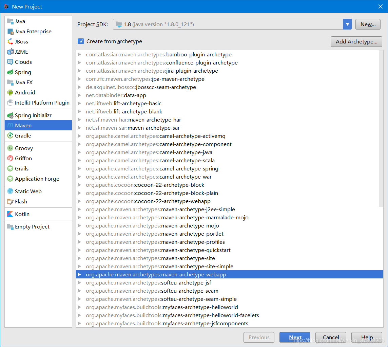
Task: Select jbosscc-seam-archetype row
Action: pyautogui.click(x=229, y=87)
